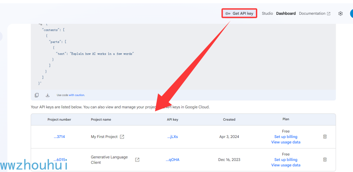Click the Get API key button
This screenshot has width=353, height=172.
(239, 13)
